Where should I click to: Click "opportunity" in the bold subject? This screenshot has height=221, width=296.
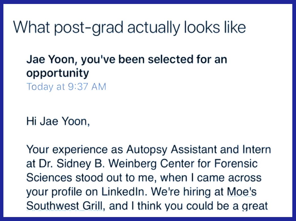pos(58,73)
